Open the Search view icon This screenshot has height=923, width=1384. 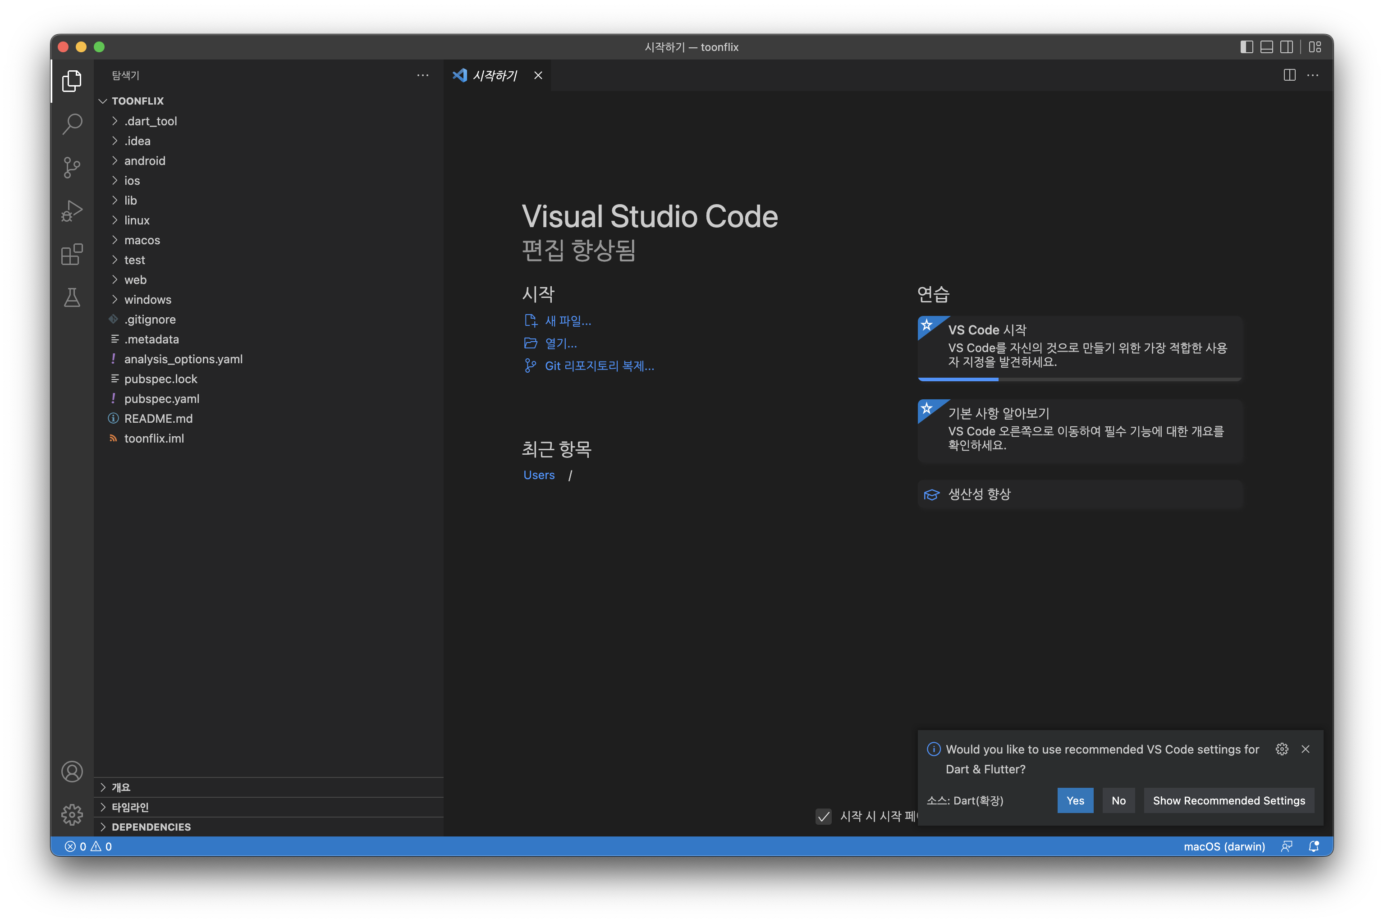click(72, 124)
